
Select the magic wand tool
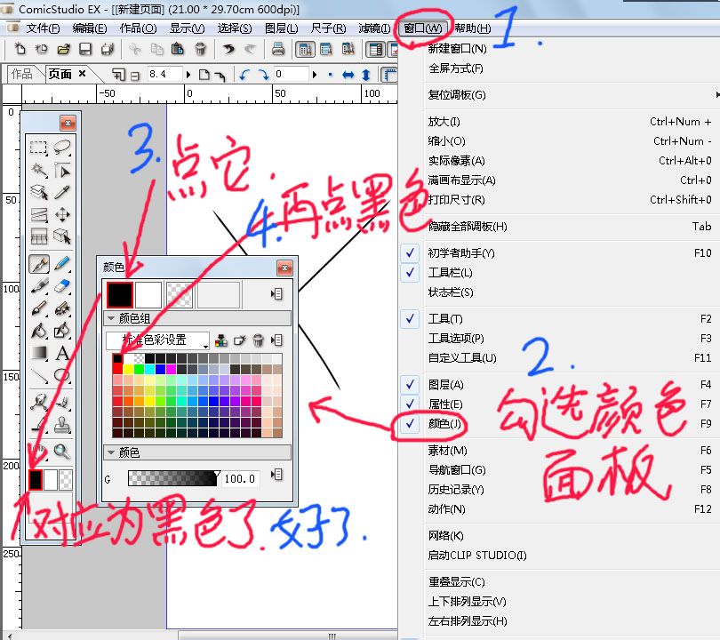coord(38,170)
